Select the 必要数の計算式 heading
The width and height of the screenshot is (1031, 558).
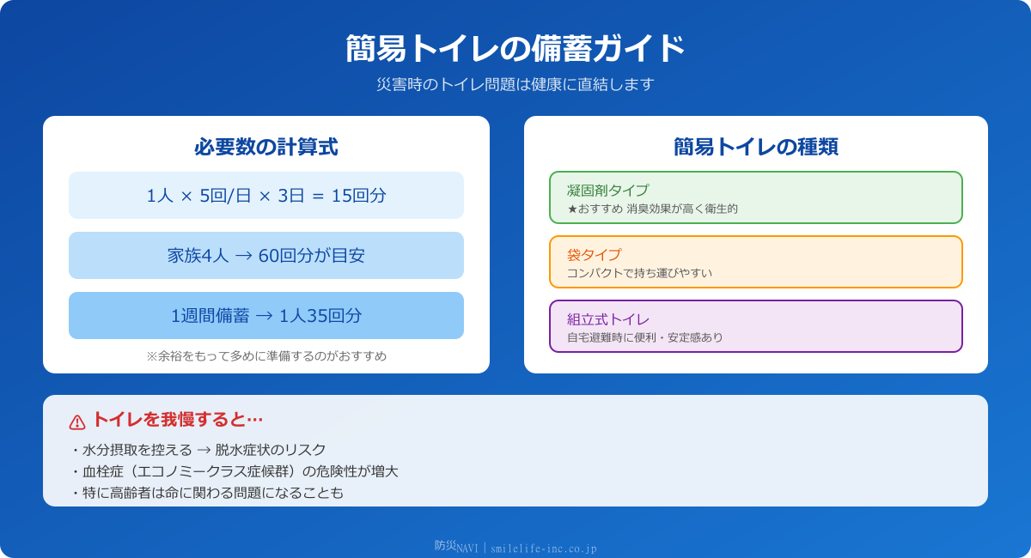pyautogui.click(x=266, y=147)
